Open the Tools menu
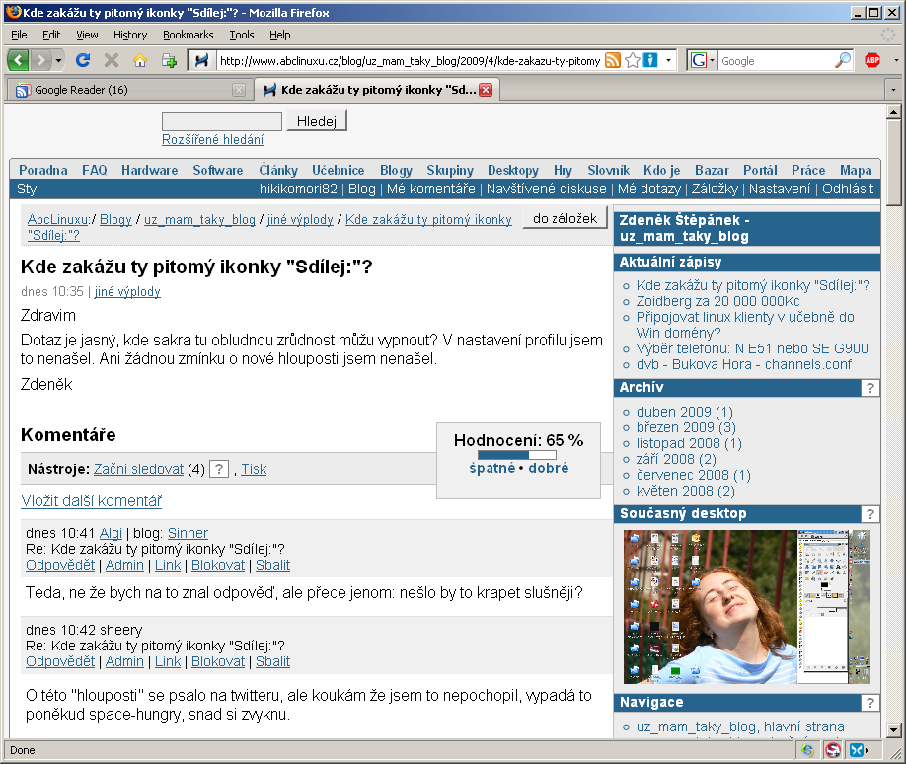Viewport: 906px width, 764px height. point(242,35)
